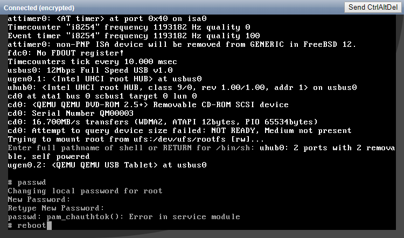Click the pam_chauthtok error message line

click(x=123, y=217)
